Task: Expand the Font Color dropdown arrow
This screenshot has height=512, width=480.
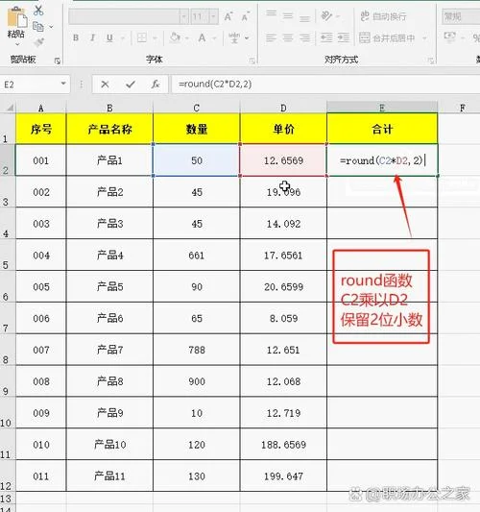Action: click(214, 38)
